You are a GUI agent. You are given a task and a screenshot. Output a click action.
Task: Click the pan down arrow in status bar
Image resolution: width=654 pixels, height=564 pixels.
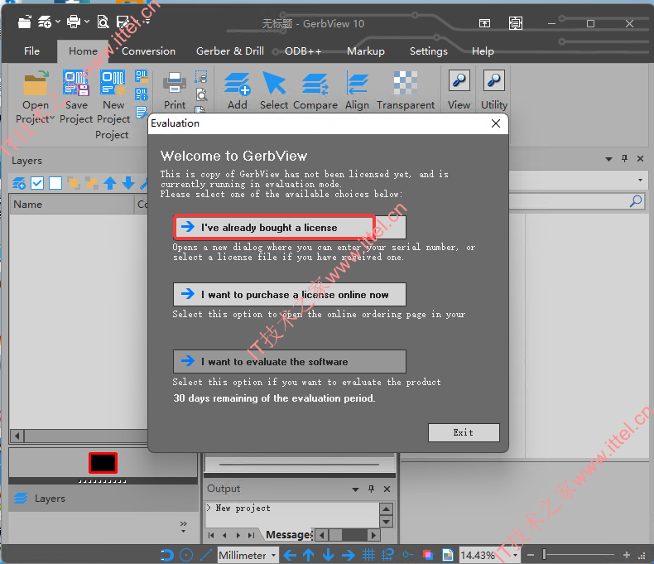[x=329, y=555]
